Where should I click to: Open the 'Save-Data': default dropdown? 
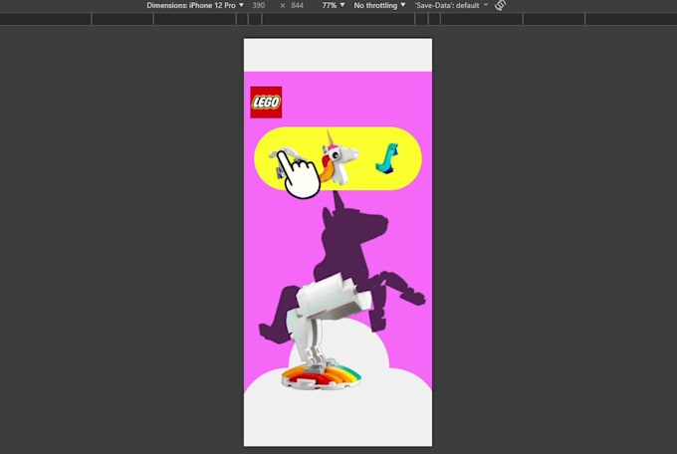pos(451,6)
